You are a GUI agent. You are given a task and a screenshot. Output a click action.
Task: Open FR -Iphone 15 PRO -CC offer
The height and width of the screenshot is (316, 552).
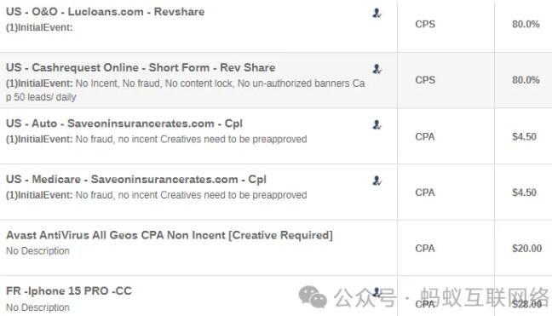[69, 291]
